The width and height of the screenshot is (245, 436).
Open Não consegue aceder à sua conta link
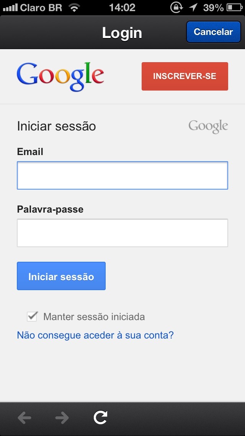[x=95, y=335]
